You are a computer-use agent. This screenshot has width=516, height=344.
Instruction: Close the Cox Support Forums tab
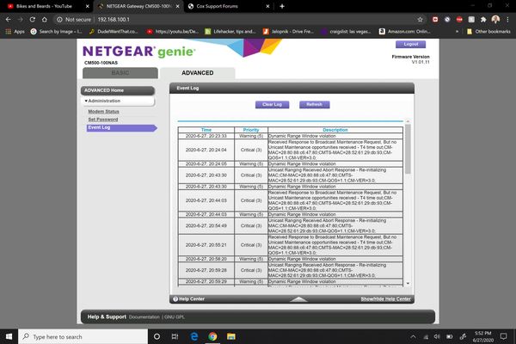point(267,6)
